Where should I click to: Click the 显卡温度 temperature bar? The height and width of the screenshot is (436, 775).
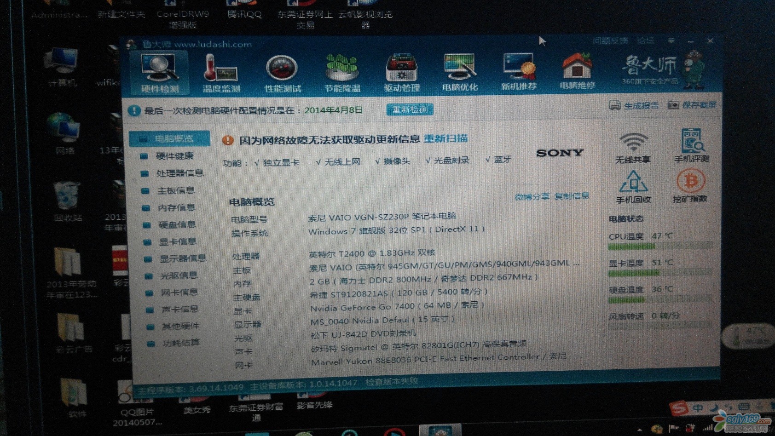pyautogui.click(x=660, y=273)
